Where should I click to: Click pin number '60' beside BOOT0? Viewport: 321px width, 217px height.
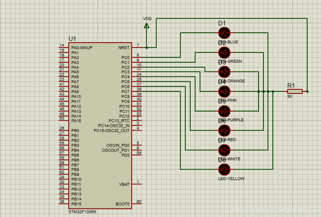point(139,202)
